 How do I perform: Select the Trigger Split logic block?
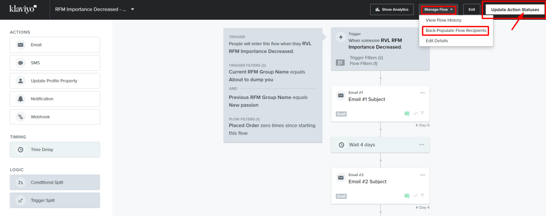(54, 200)
